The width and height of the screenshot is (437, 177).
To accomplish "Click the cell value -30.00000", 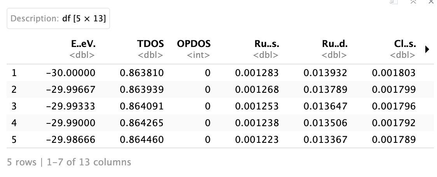I will coord(70,73).
